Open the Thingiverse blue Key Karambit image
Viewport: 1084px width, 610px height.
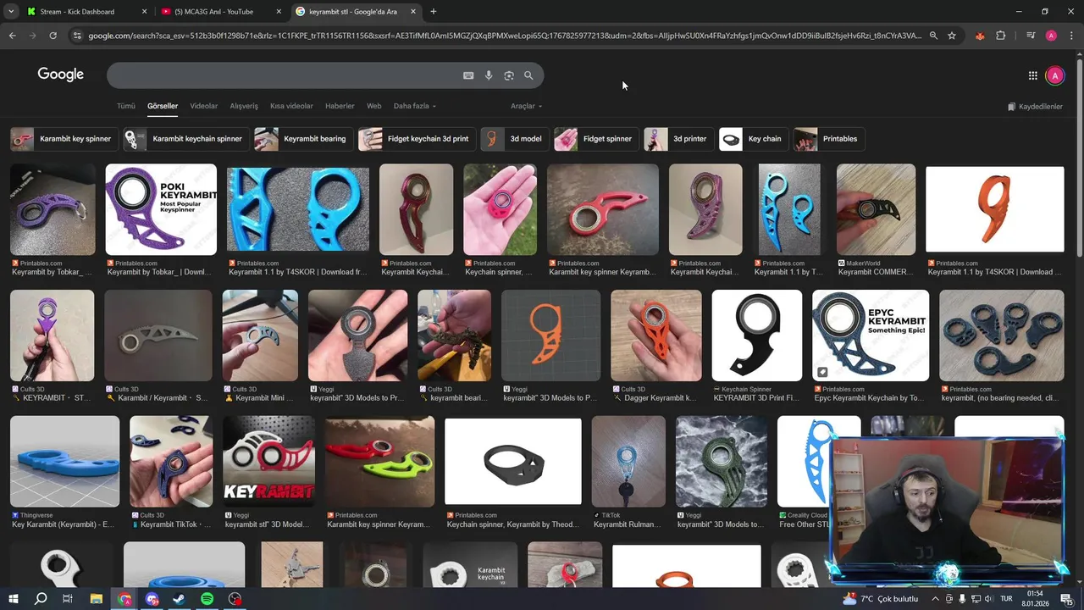click(x=65, y=461)
